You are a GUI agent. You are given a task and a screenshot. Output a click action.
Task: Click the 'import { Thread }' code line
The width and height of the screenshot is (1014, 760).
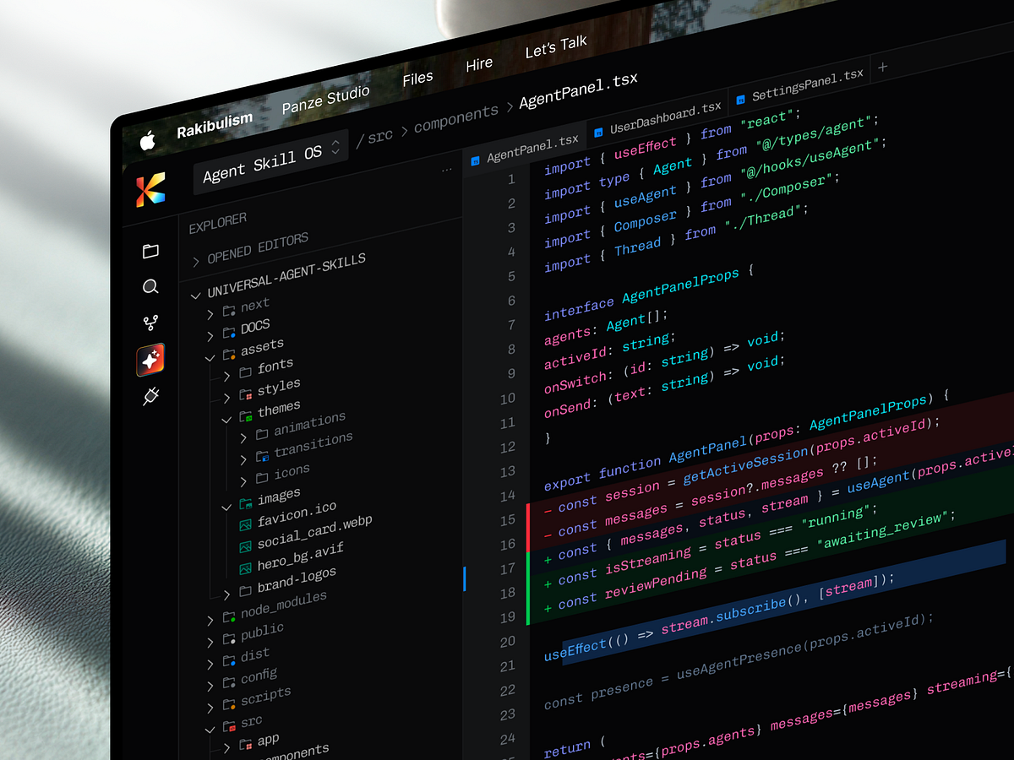point(675,239)
